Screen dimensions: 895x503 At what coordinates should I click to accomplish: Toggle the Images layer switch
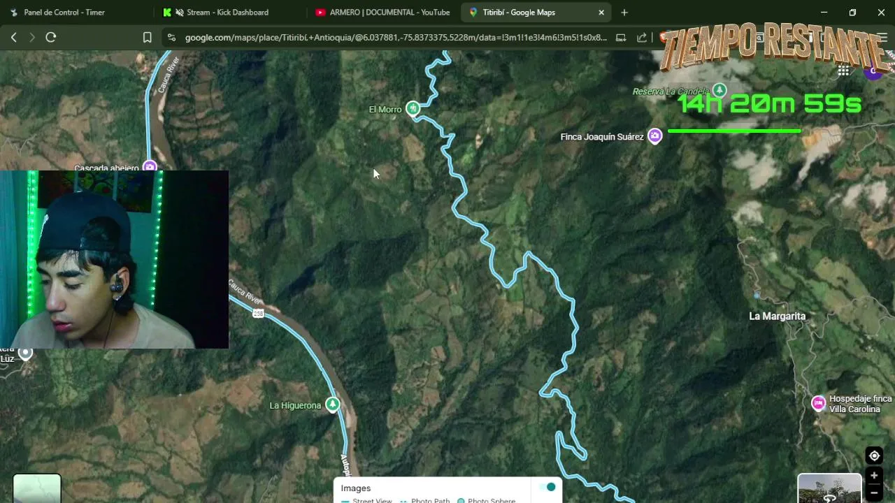pyautogui.click(x=547, y=487)
